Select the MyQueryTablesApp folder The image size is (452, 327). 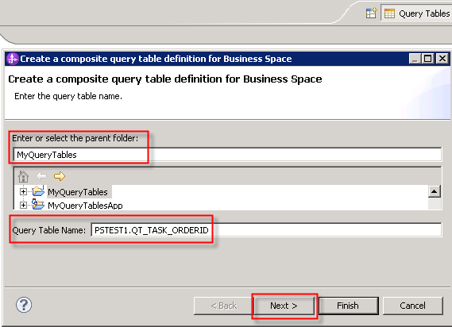point(85,206)
